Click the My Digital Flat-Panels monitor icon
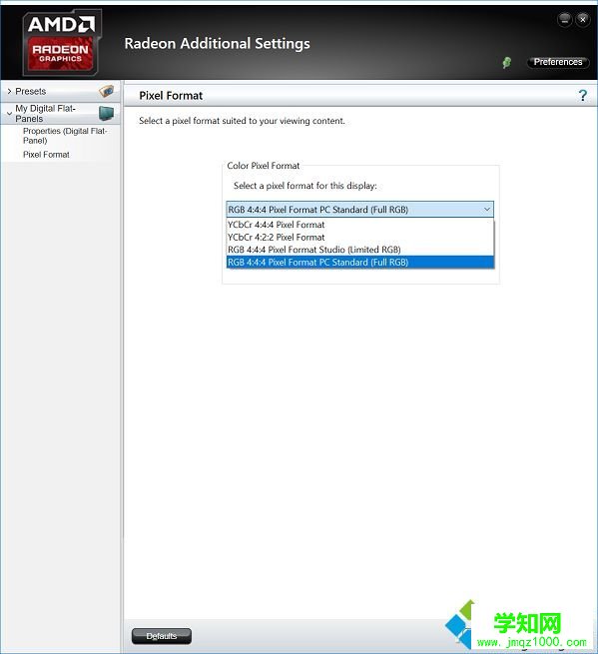The width and height of the screenshot is (598, 654). tap(107, 113)
